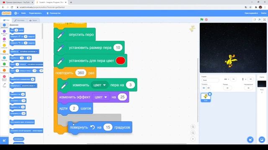Viewport: 268px width, 150px height.
Task: Switch to the YouTube browser tab
Action: pos(17,2)
